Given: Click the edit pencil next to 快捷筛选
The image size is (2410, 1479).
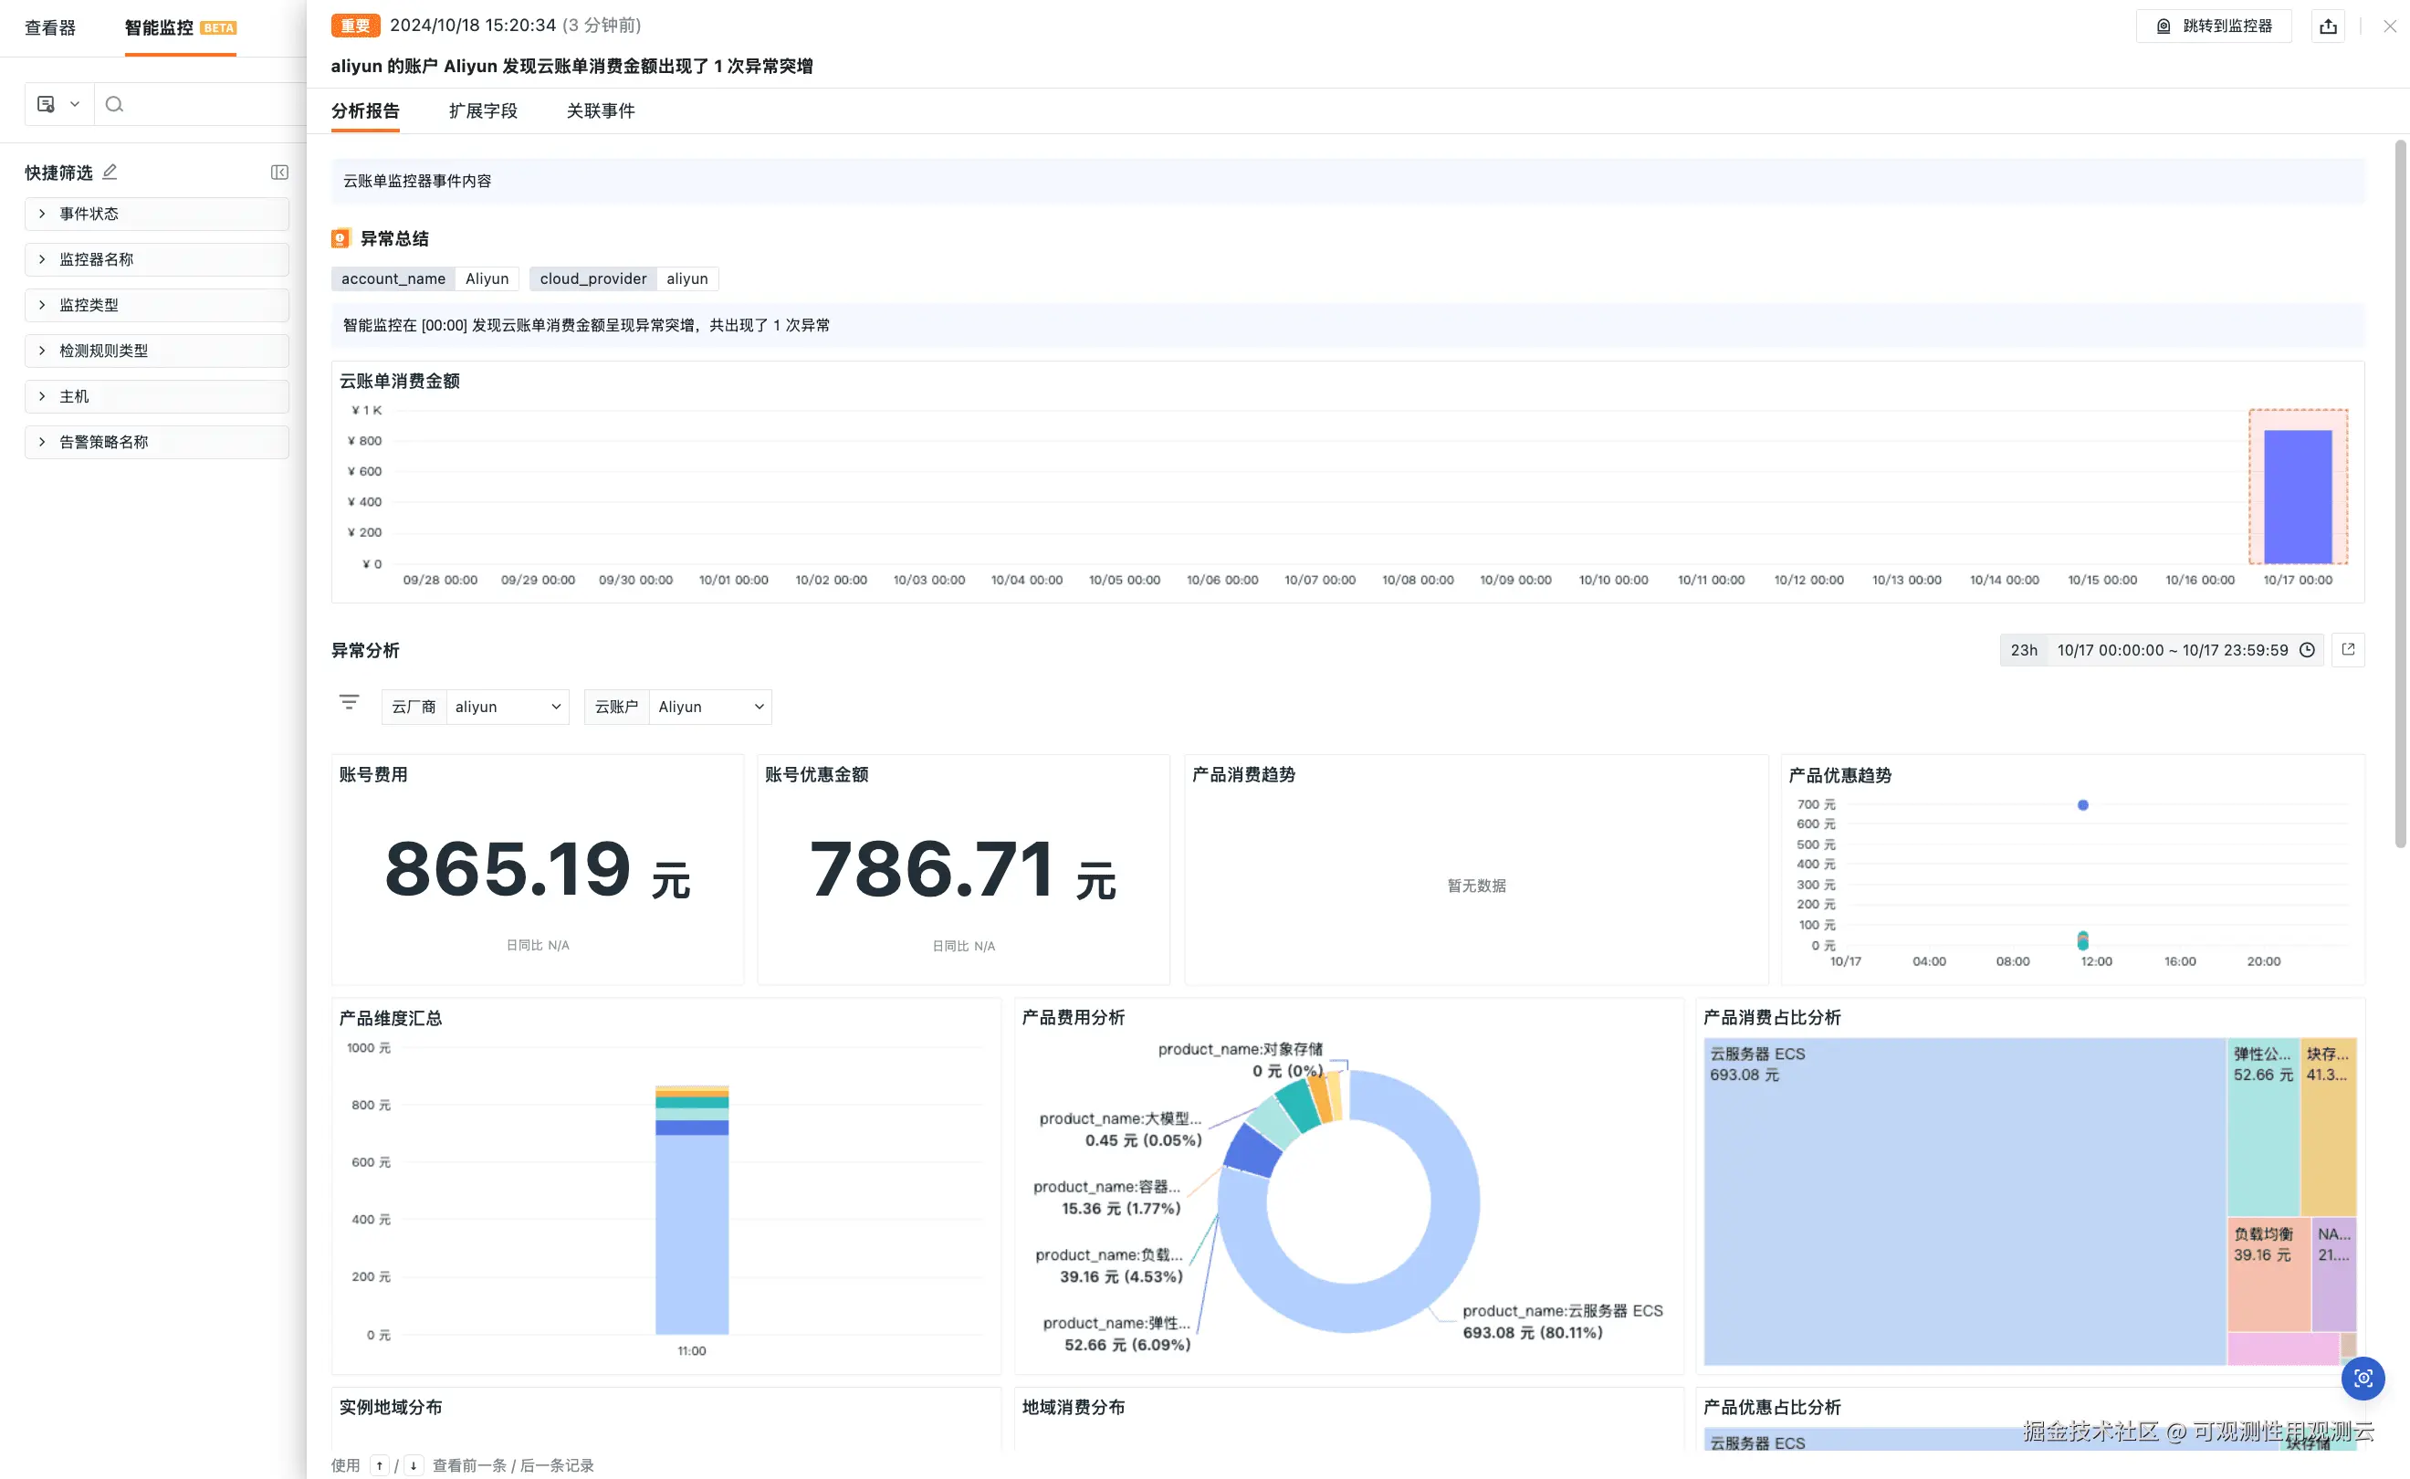Looking at the screenshot, I should 110,173.
